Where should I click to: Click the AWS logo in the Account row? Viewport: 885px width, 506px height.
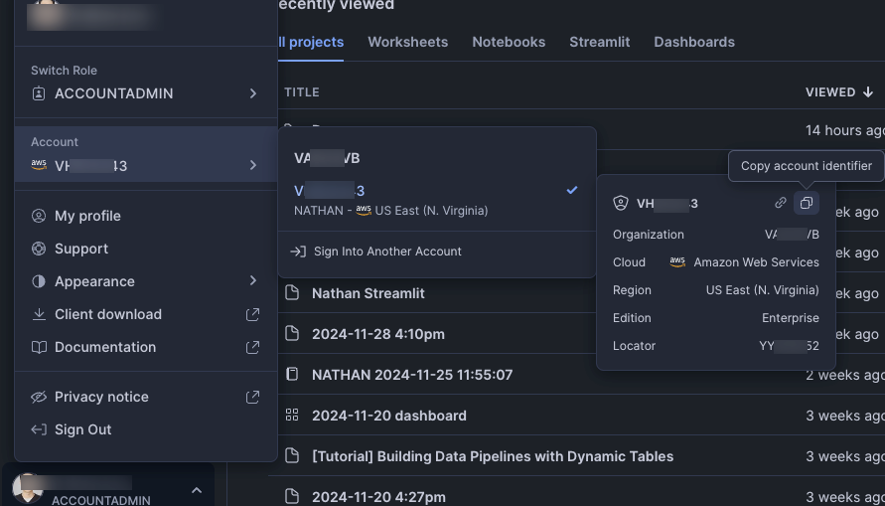[x=39, y=165]
